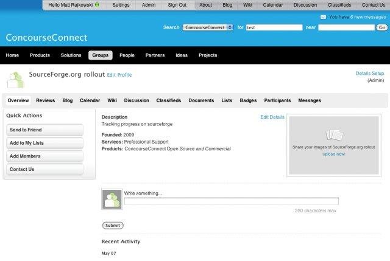Click the user avatar beside Write something
The image size is (390, 261).
coord(112,199)
